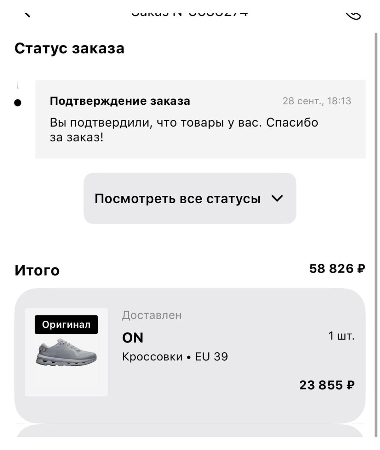
Task: Click the order total 58 826 ₽
Action: (x=337, y=269)
